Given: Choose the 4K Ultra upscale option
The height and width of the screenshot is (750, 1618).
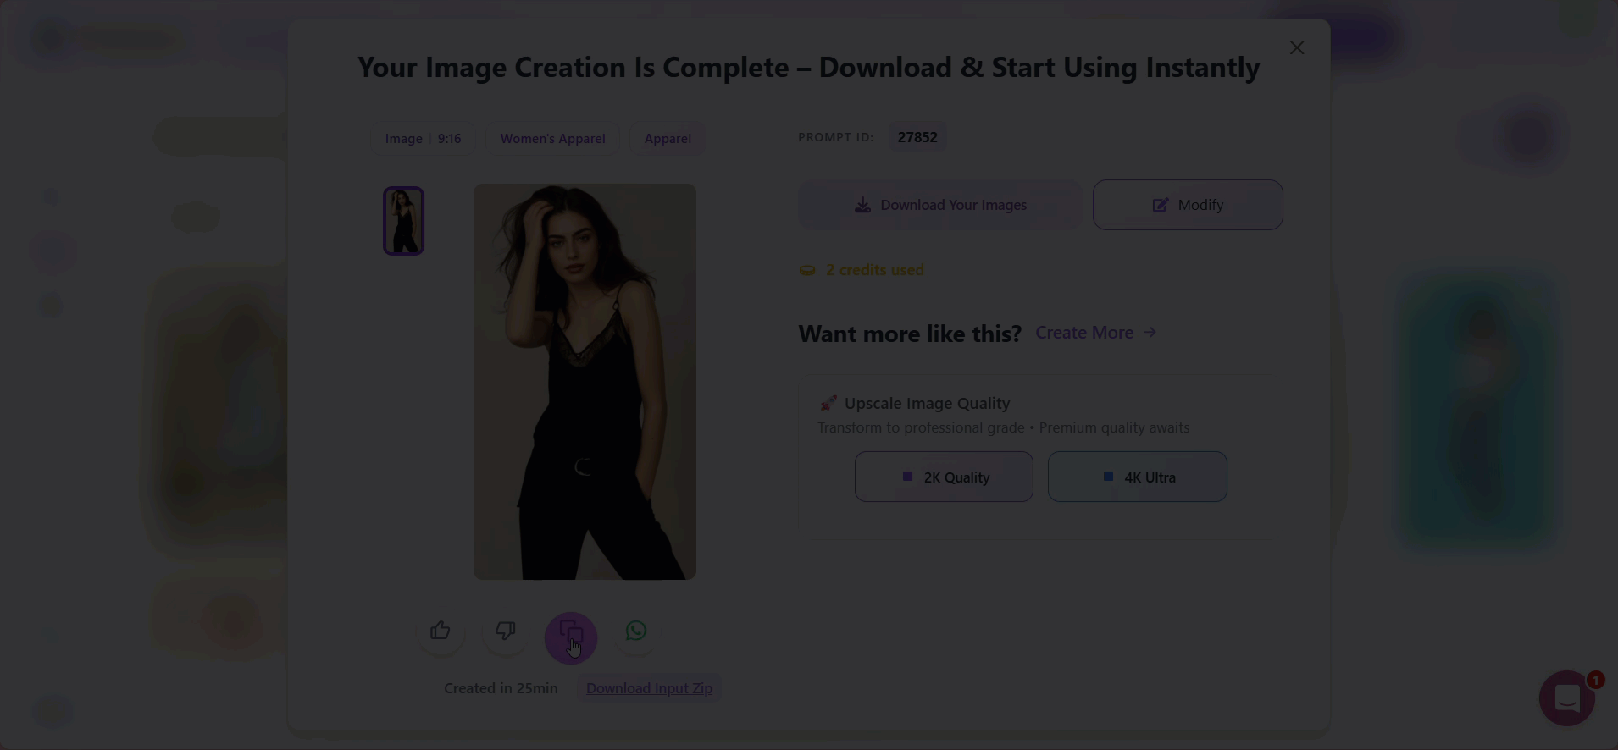Looking at the screenshot, I should click(1137, 477).
